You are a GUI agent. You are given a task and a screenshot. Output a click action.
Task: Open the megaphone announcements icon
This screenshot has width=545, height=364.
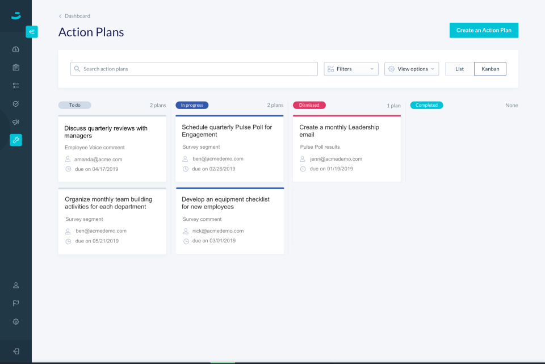(16, 122)
